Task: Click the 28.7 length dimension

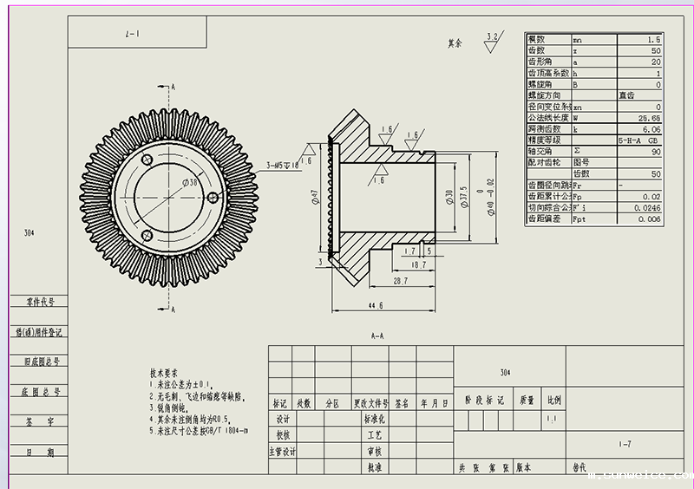Action: pyautogui.click(x=401, y=281)
